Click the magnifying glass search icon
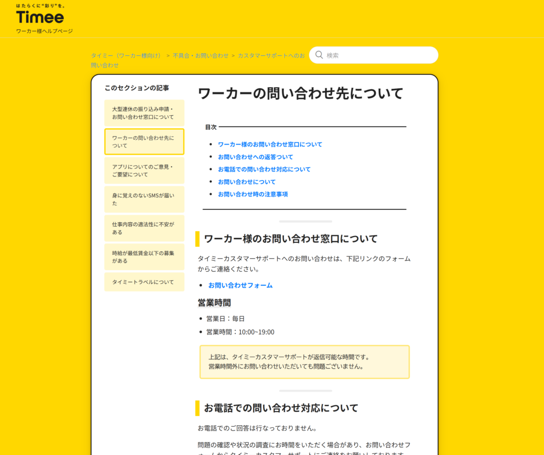The image size is (544, 455). (319, 55)
